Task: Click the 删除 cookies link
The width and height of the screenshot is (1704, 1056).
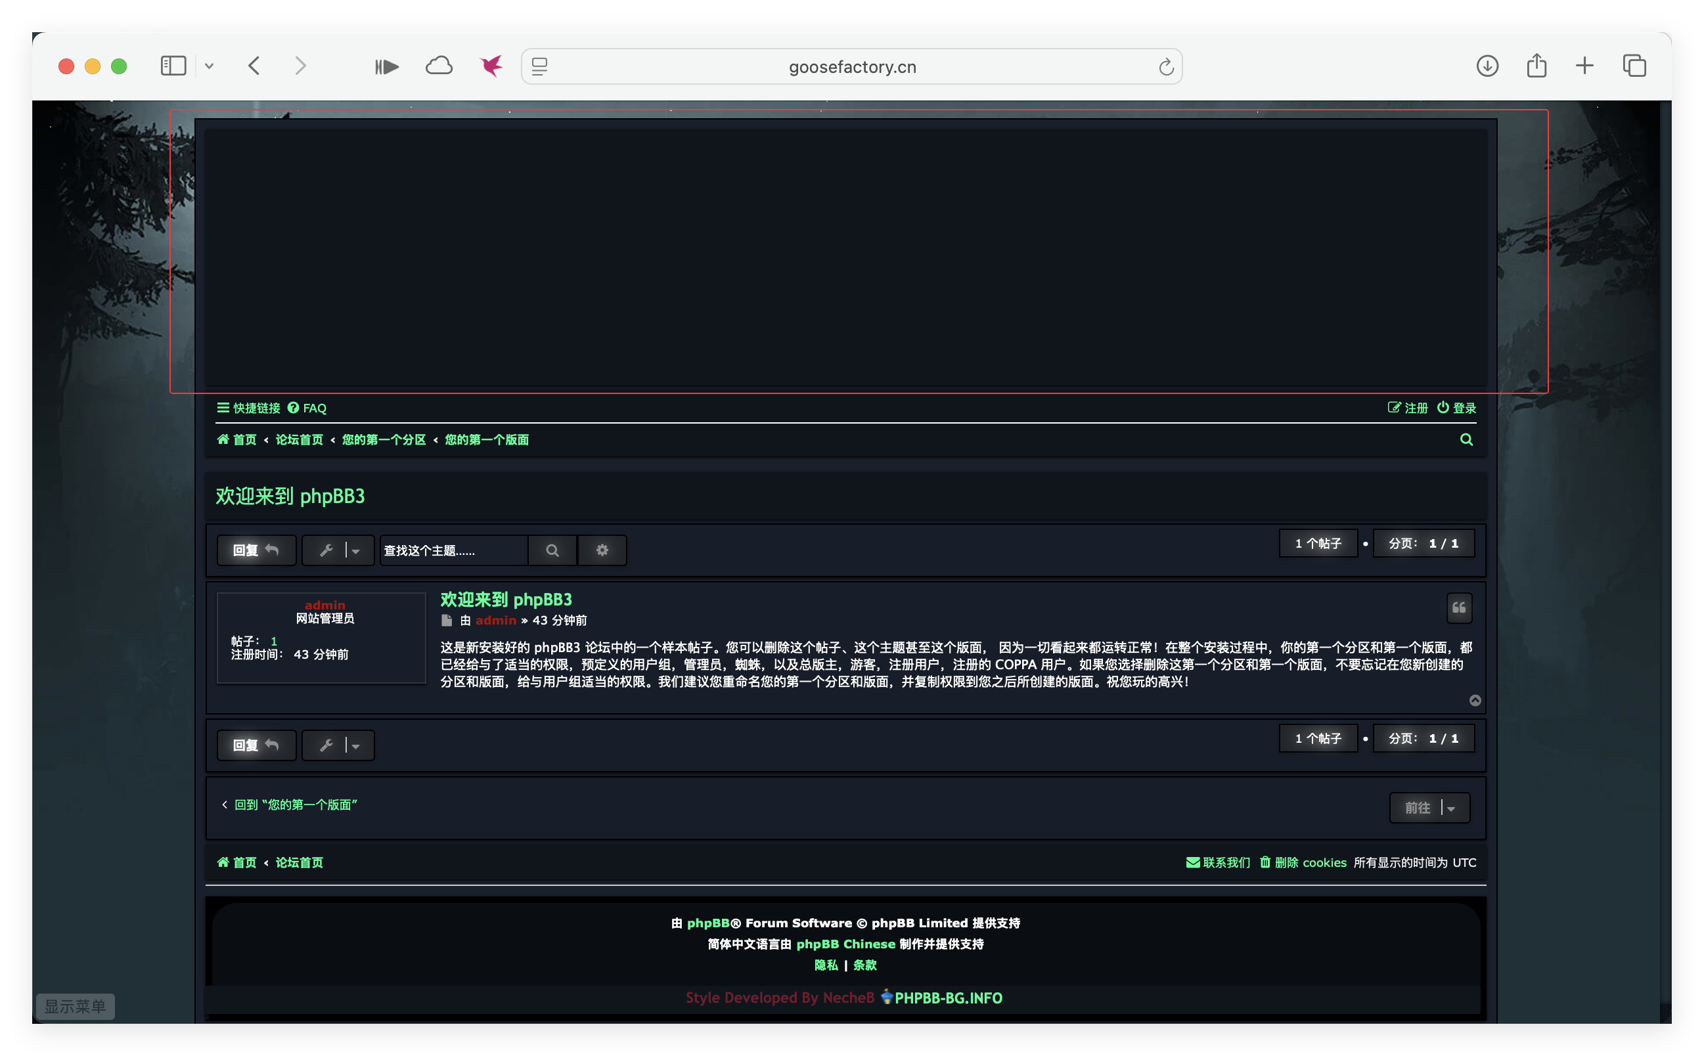Action: [1303, 862]
